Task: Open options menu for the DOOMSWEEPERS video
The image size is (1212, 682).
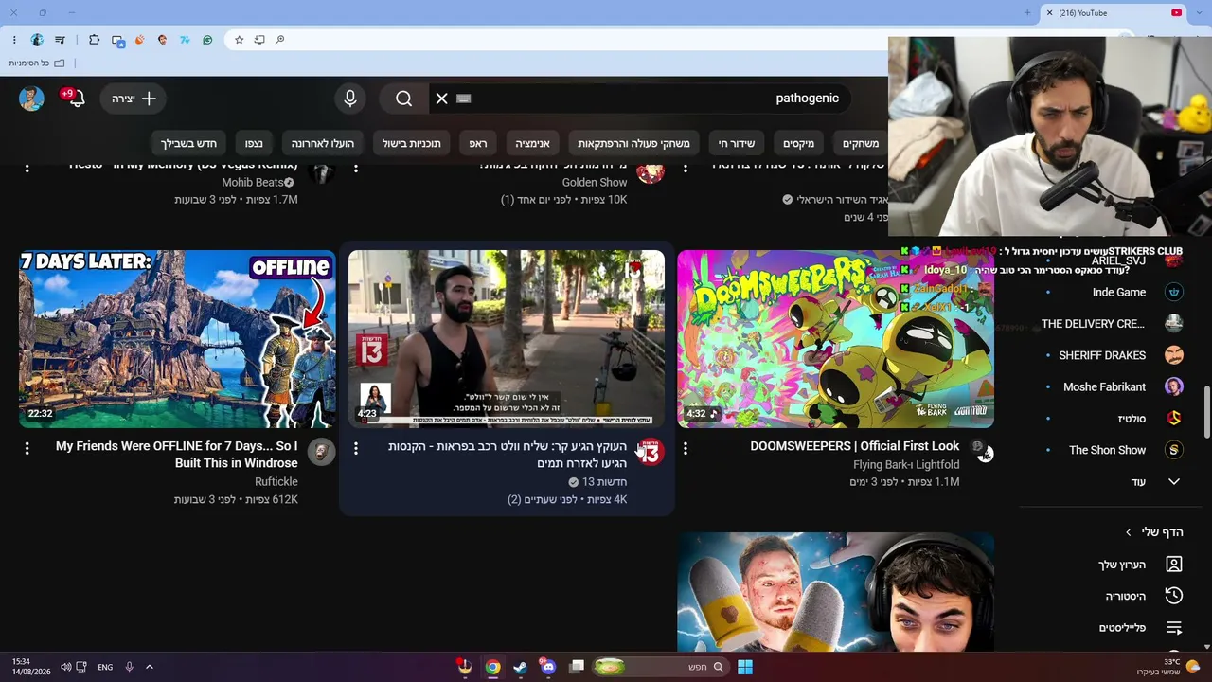Action: (686, 448)
